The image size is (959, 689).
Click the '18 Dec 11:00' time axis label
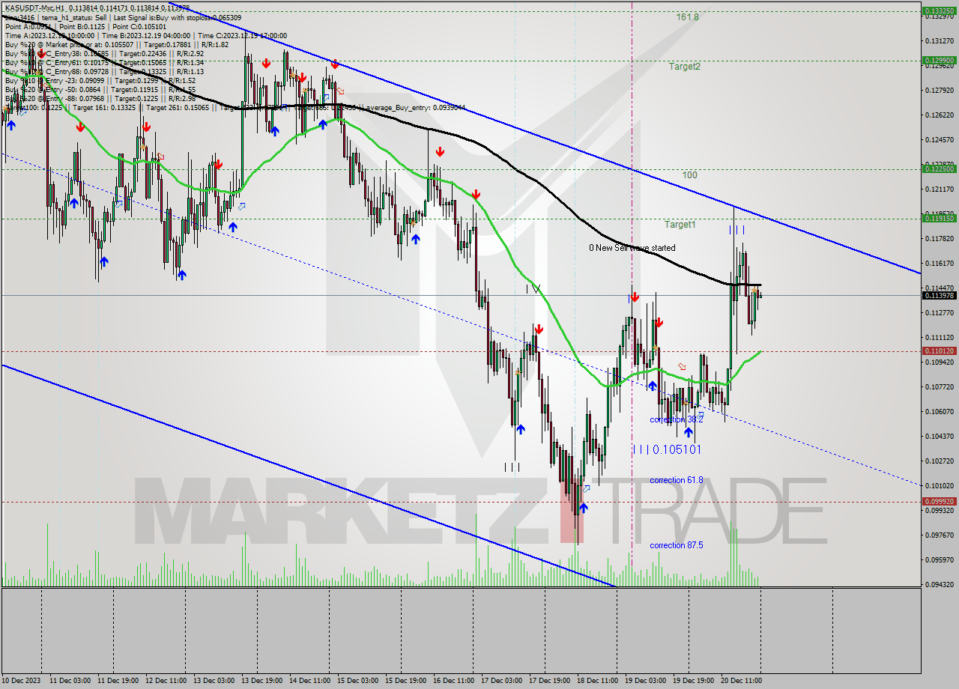pyautogui.click(x=598, y=681)
